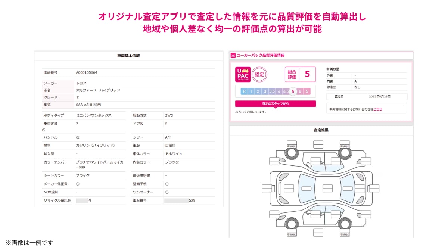Click listing number A000105664

click(x=87, y=72)
